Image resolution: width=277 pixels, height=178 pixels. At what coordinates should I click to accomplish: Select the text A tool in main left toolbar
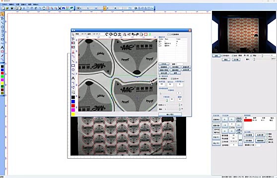click(x=2, y=47)
